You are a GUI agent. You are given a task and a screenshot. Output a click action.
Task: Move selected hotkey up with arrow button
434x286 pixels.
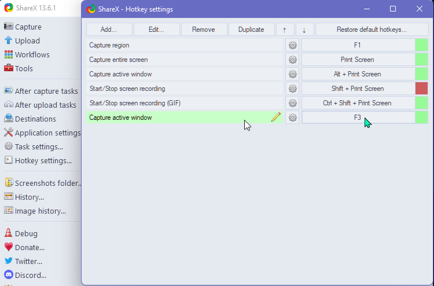tap(285, 30)
